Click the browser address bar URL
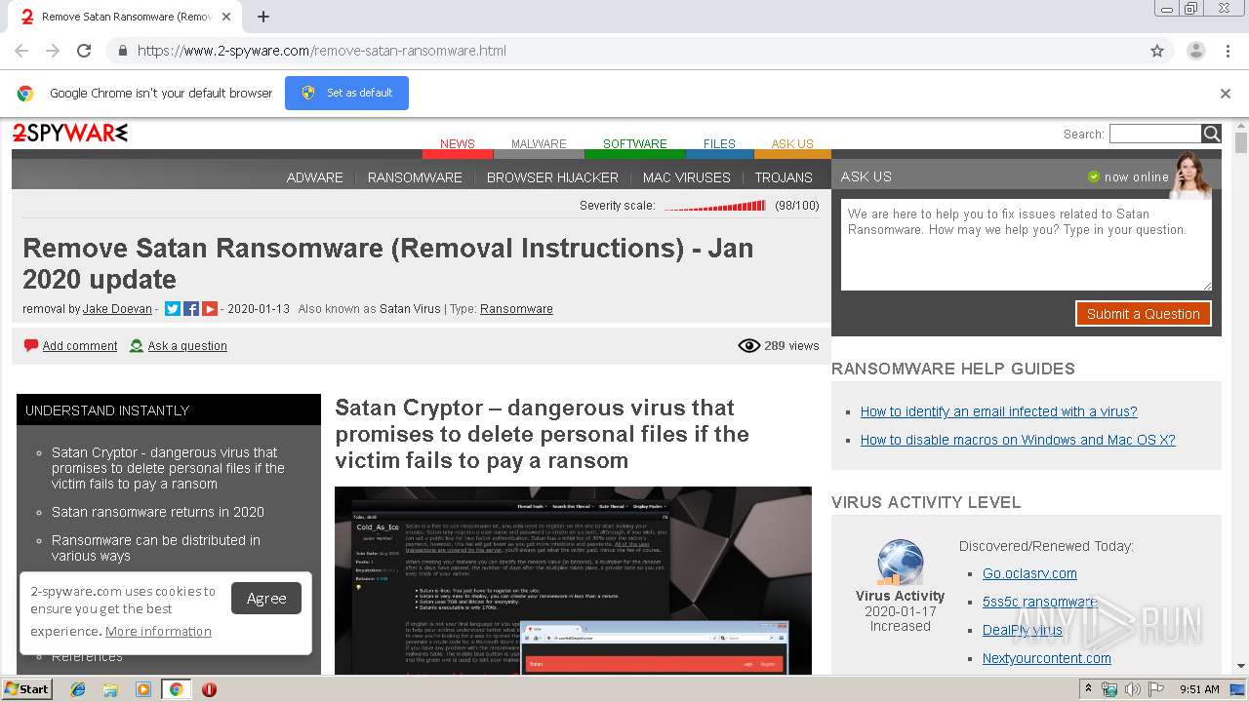The height and width of the screenshot is (702, 1249). [x=322, y=51]
